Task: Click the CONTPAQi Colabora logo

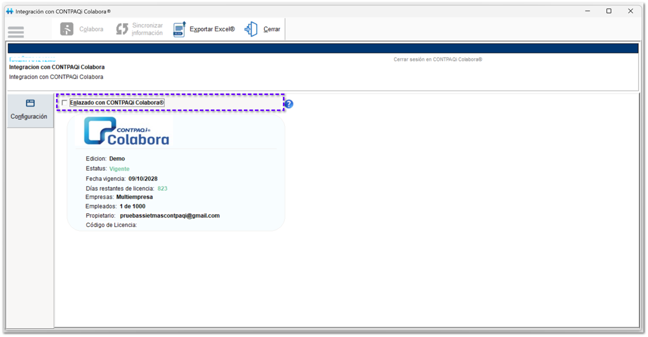Action: point(126,131)
